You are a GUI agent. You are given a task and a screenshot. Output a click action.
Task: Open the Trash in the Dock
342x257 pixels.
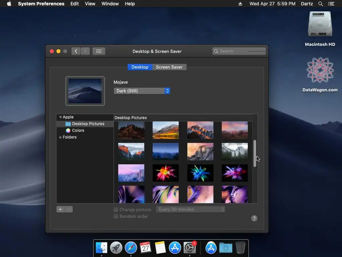pyautogui.click(x=240, y=248)
